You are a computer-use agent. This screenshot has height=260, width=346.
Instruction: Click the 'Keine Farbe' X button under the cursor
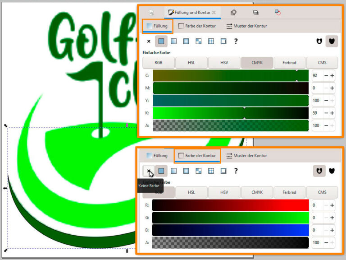149,171
